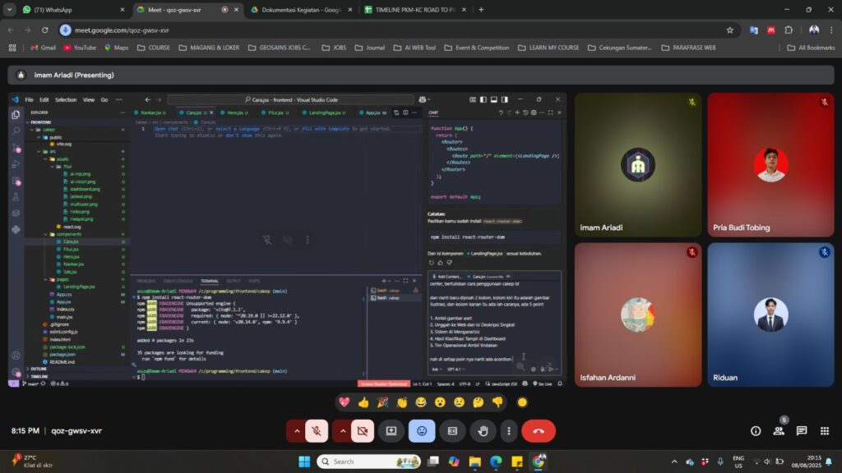Open the in-call chat panel
This screenshot has height=473, width=842.
coord(802,430)
